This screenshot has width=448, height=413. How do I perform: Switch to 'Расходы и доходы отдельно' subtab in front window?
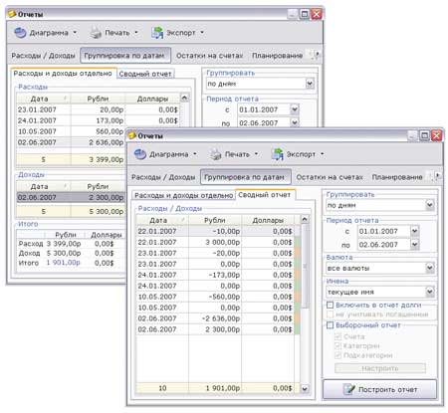[x=183, y=195]
